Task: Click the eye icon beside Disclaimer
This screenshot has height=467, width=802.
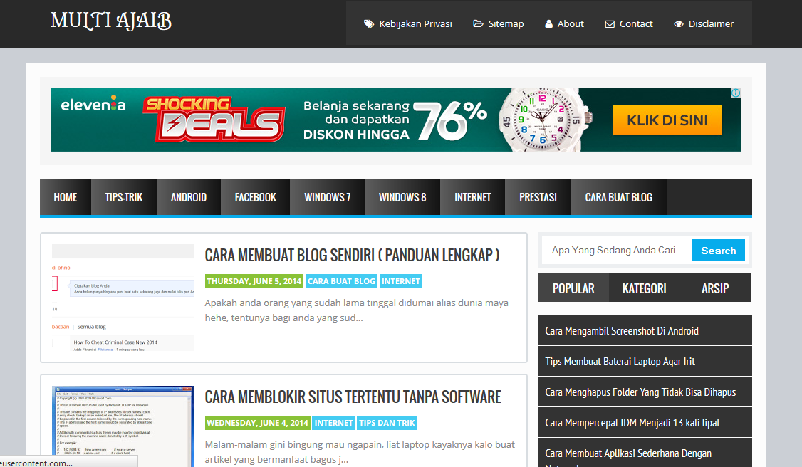Action: [x=679, y=24]
